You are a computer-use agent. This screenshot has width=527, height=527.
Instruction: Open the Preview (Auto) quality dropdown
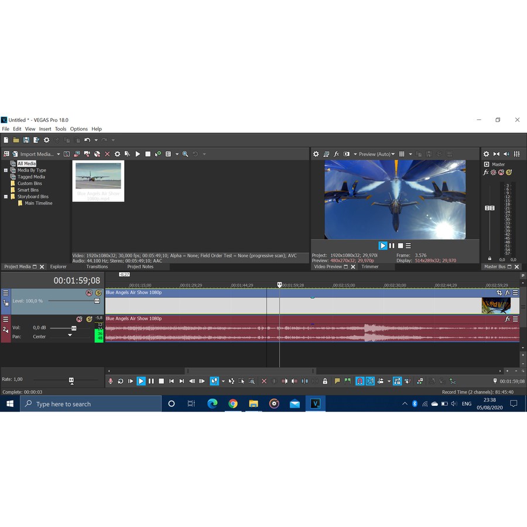click(x=377, y=154)
